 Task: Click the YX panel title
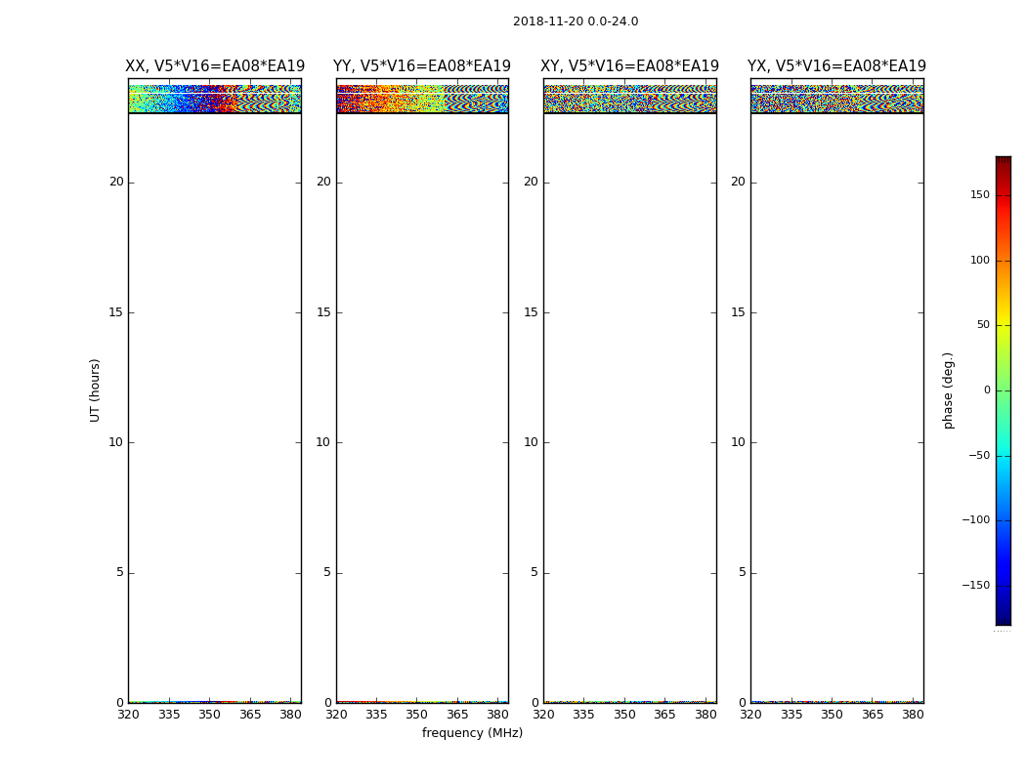[837, 66]
